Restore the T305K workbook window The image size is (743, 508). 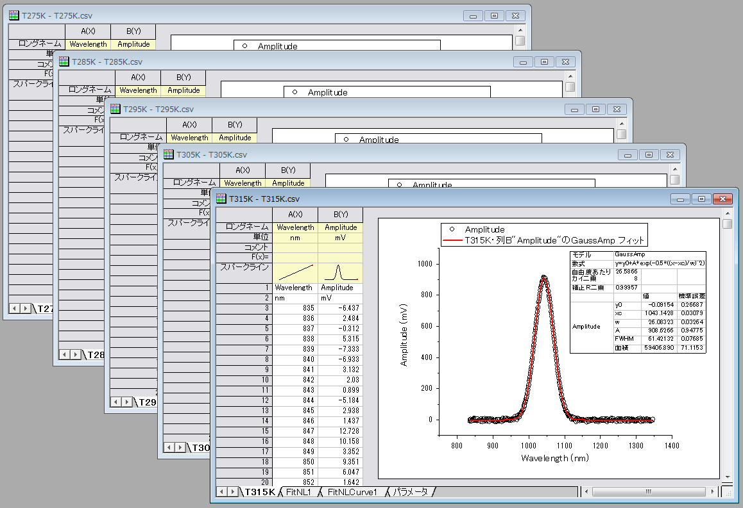click(648, 155)
